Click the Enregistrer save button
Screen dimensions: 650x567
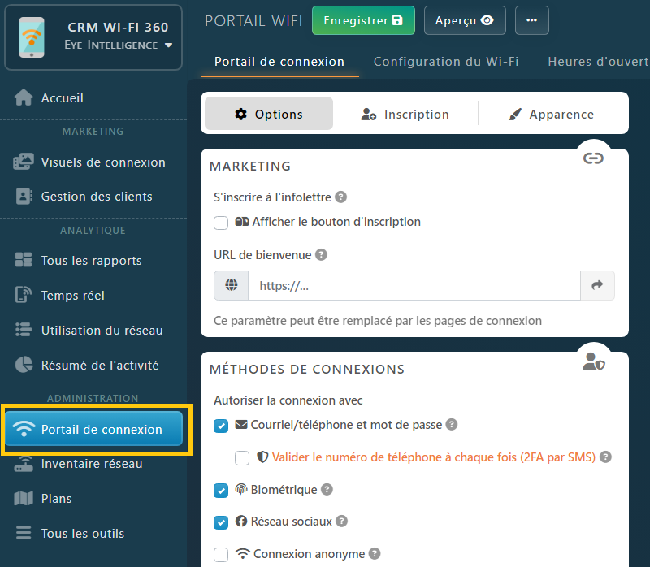point(363,20)
